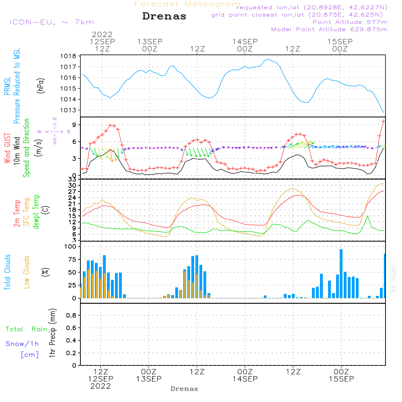Click the grid point closest lon,lat text
This screenshot has width=402, height=402.
point(297,15)
